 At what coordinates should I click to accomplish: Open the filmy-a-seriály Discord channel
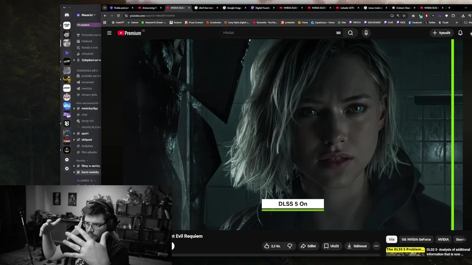tap(88, 166)
